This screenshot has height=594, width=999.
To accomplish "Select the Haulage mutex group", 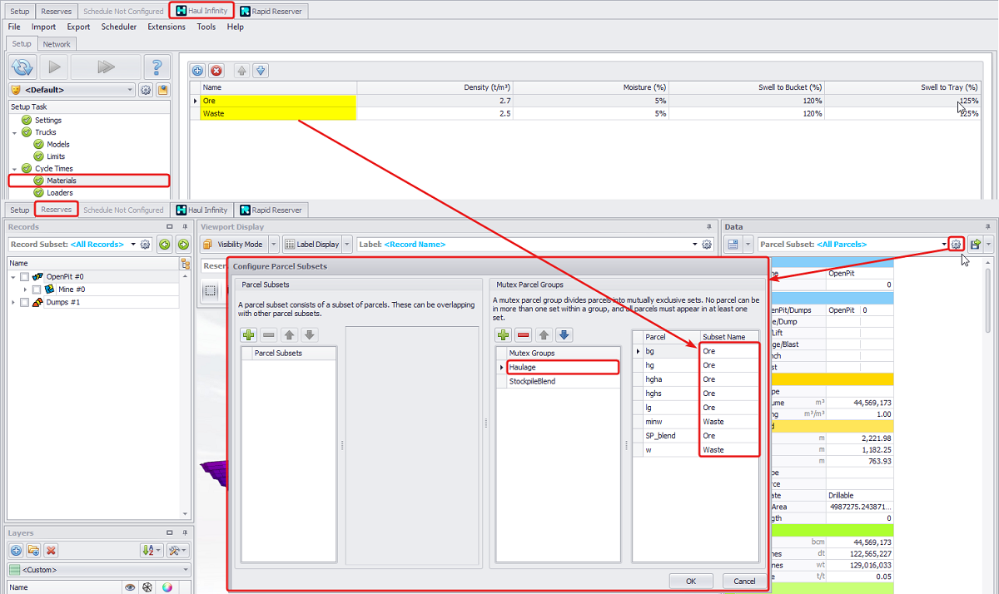I will click(563, 367).
